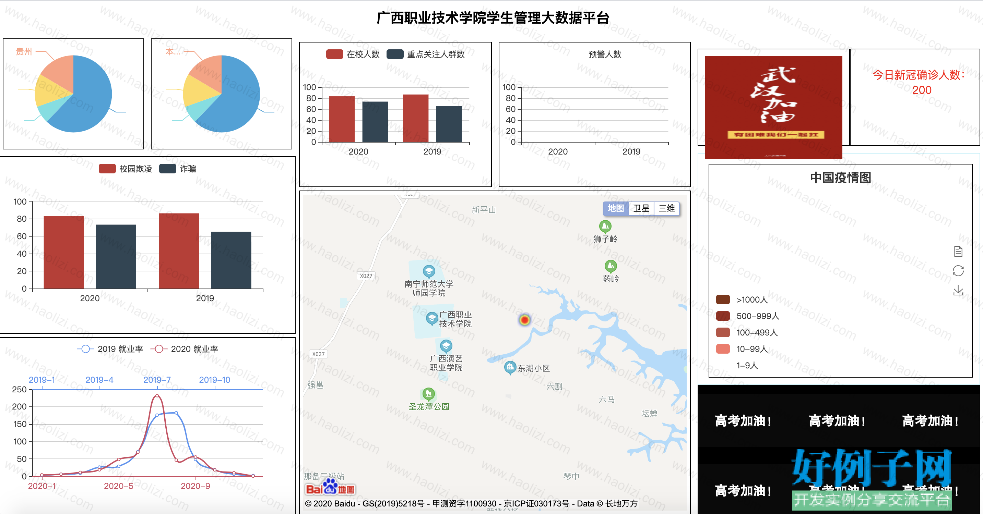Image resolution: width=983 pixels, height=514 pixels.
Task: Click the peak point of 2020 就业率 line
Action: tap(157, 396)
